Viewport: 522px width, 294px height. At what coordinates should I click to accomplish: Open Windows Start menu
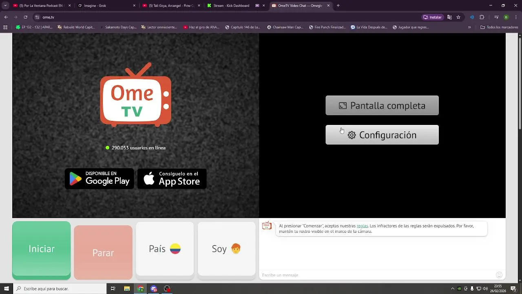coord(6,289)
